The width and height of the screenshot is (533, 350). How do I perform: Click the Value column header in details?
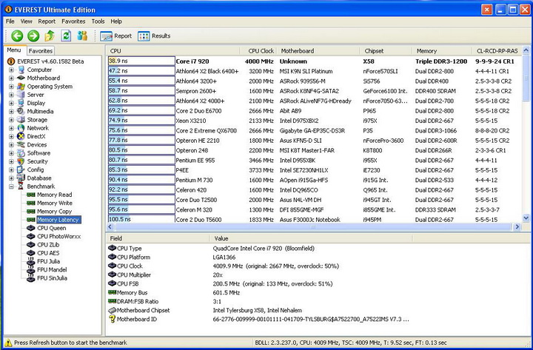click(x=310, y=238)
